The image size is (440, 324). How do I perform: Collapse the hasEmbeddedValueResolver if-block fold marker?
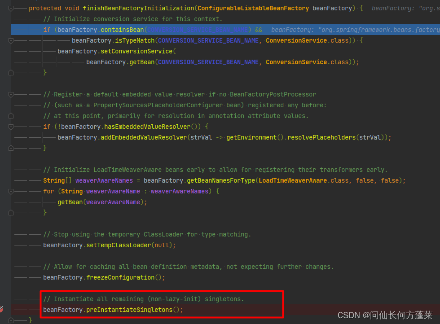click(x=11, y=127)
